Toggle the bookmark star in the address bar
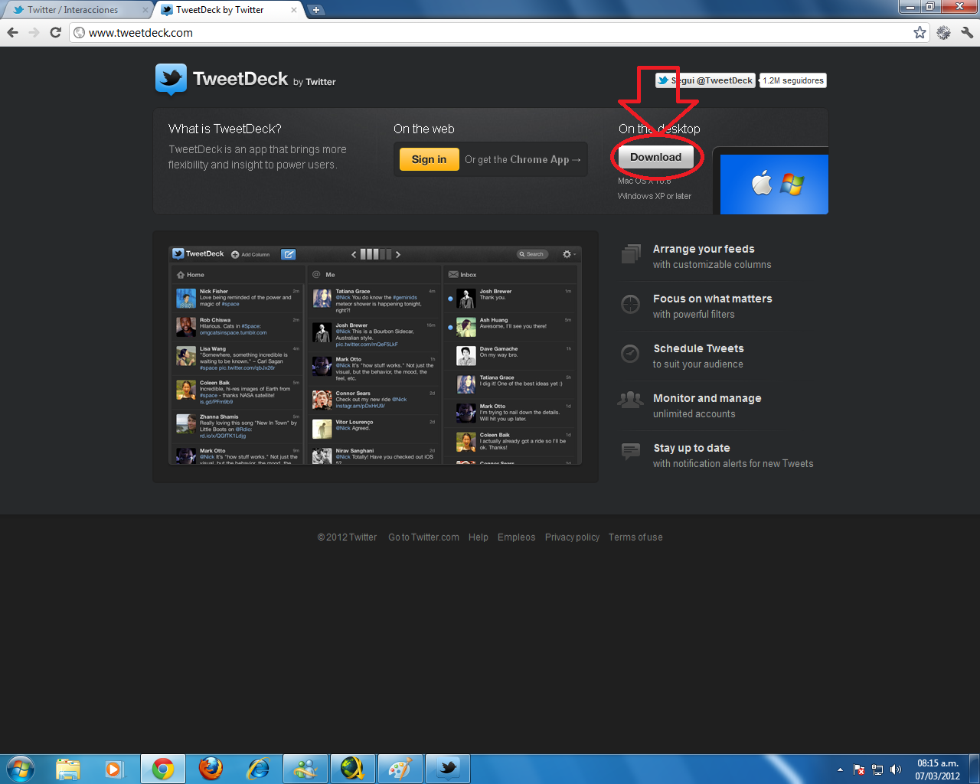Image resolution: width=980 pixels, height=784 pixels. pyautogui.click(x=918, y=33)
